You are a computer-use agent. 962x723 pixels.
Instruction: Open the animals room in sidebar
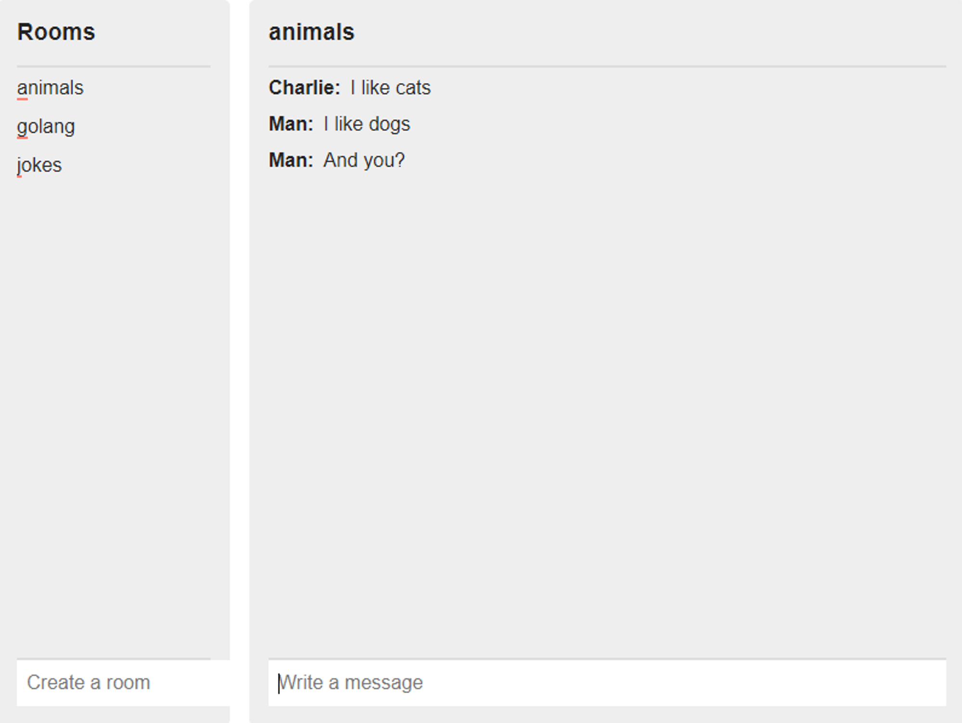50,88
